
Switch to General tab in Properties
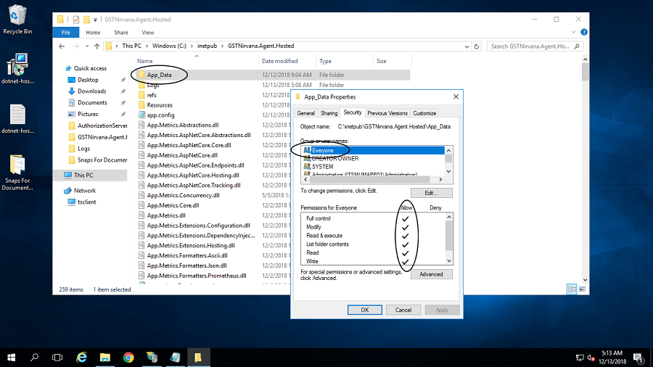pyautogui.click(x=305, y=113)
